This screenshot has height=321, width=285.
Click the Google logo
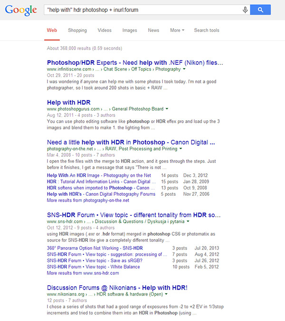[x=21, y=10]
